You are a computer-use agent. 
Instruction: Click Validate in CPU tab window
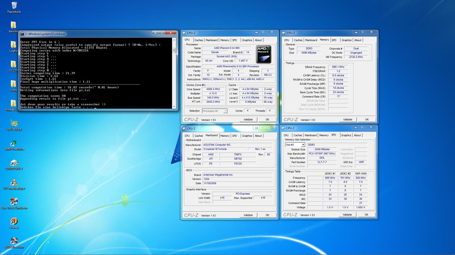coord(248,119)
